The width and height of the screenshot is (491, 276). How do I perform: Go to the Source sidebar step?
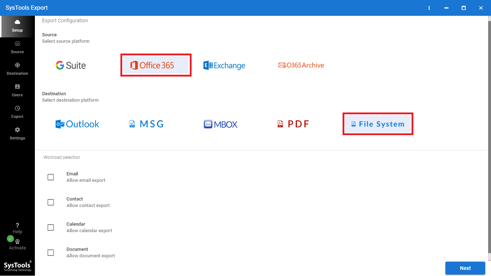point(17,47)
